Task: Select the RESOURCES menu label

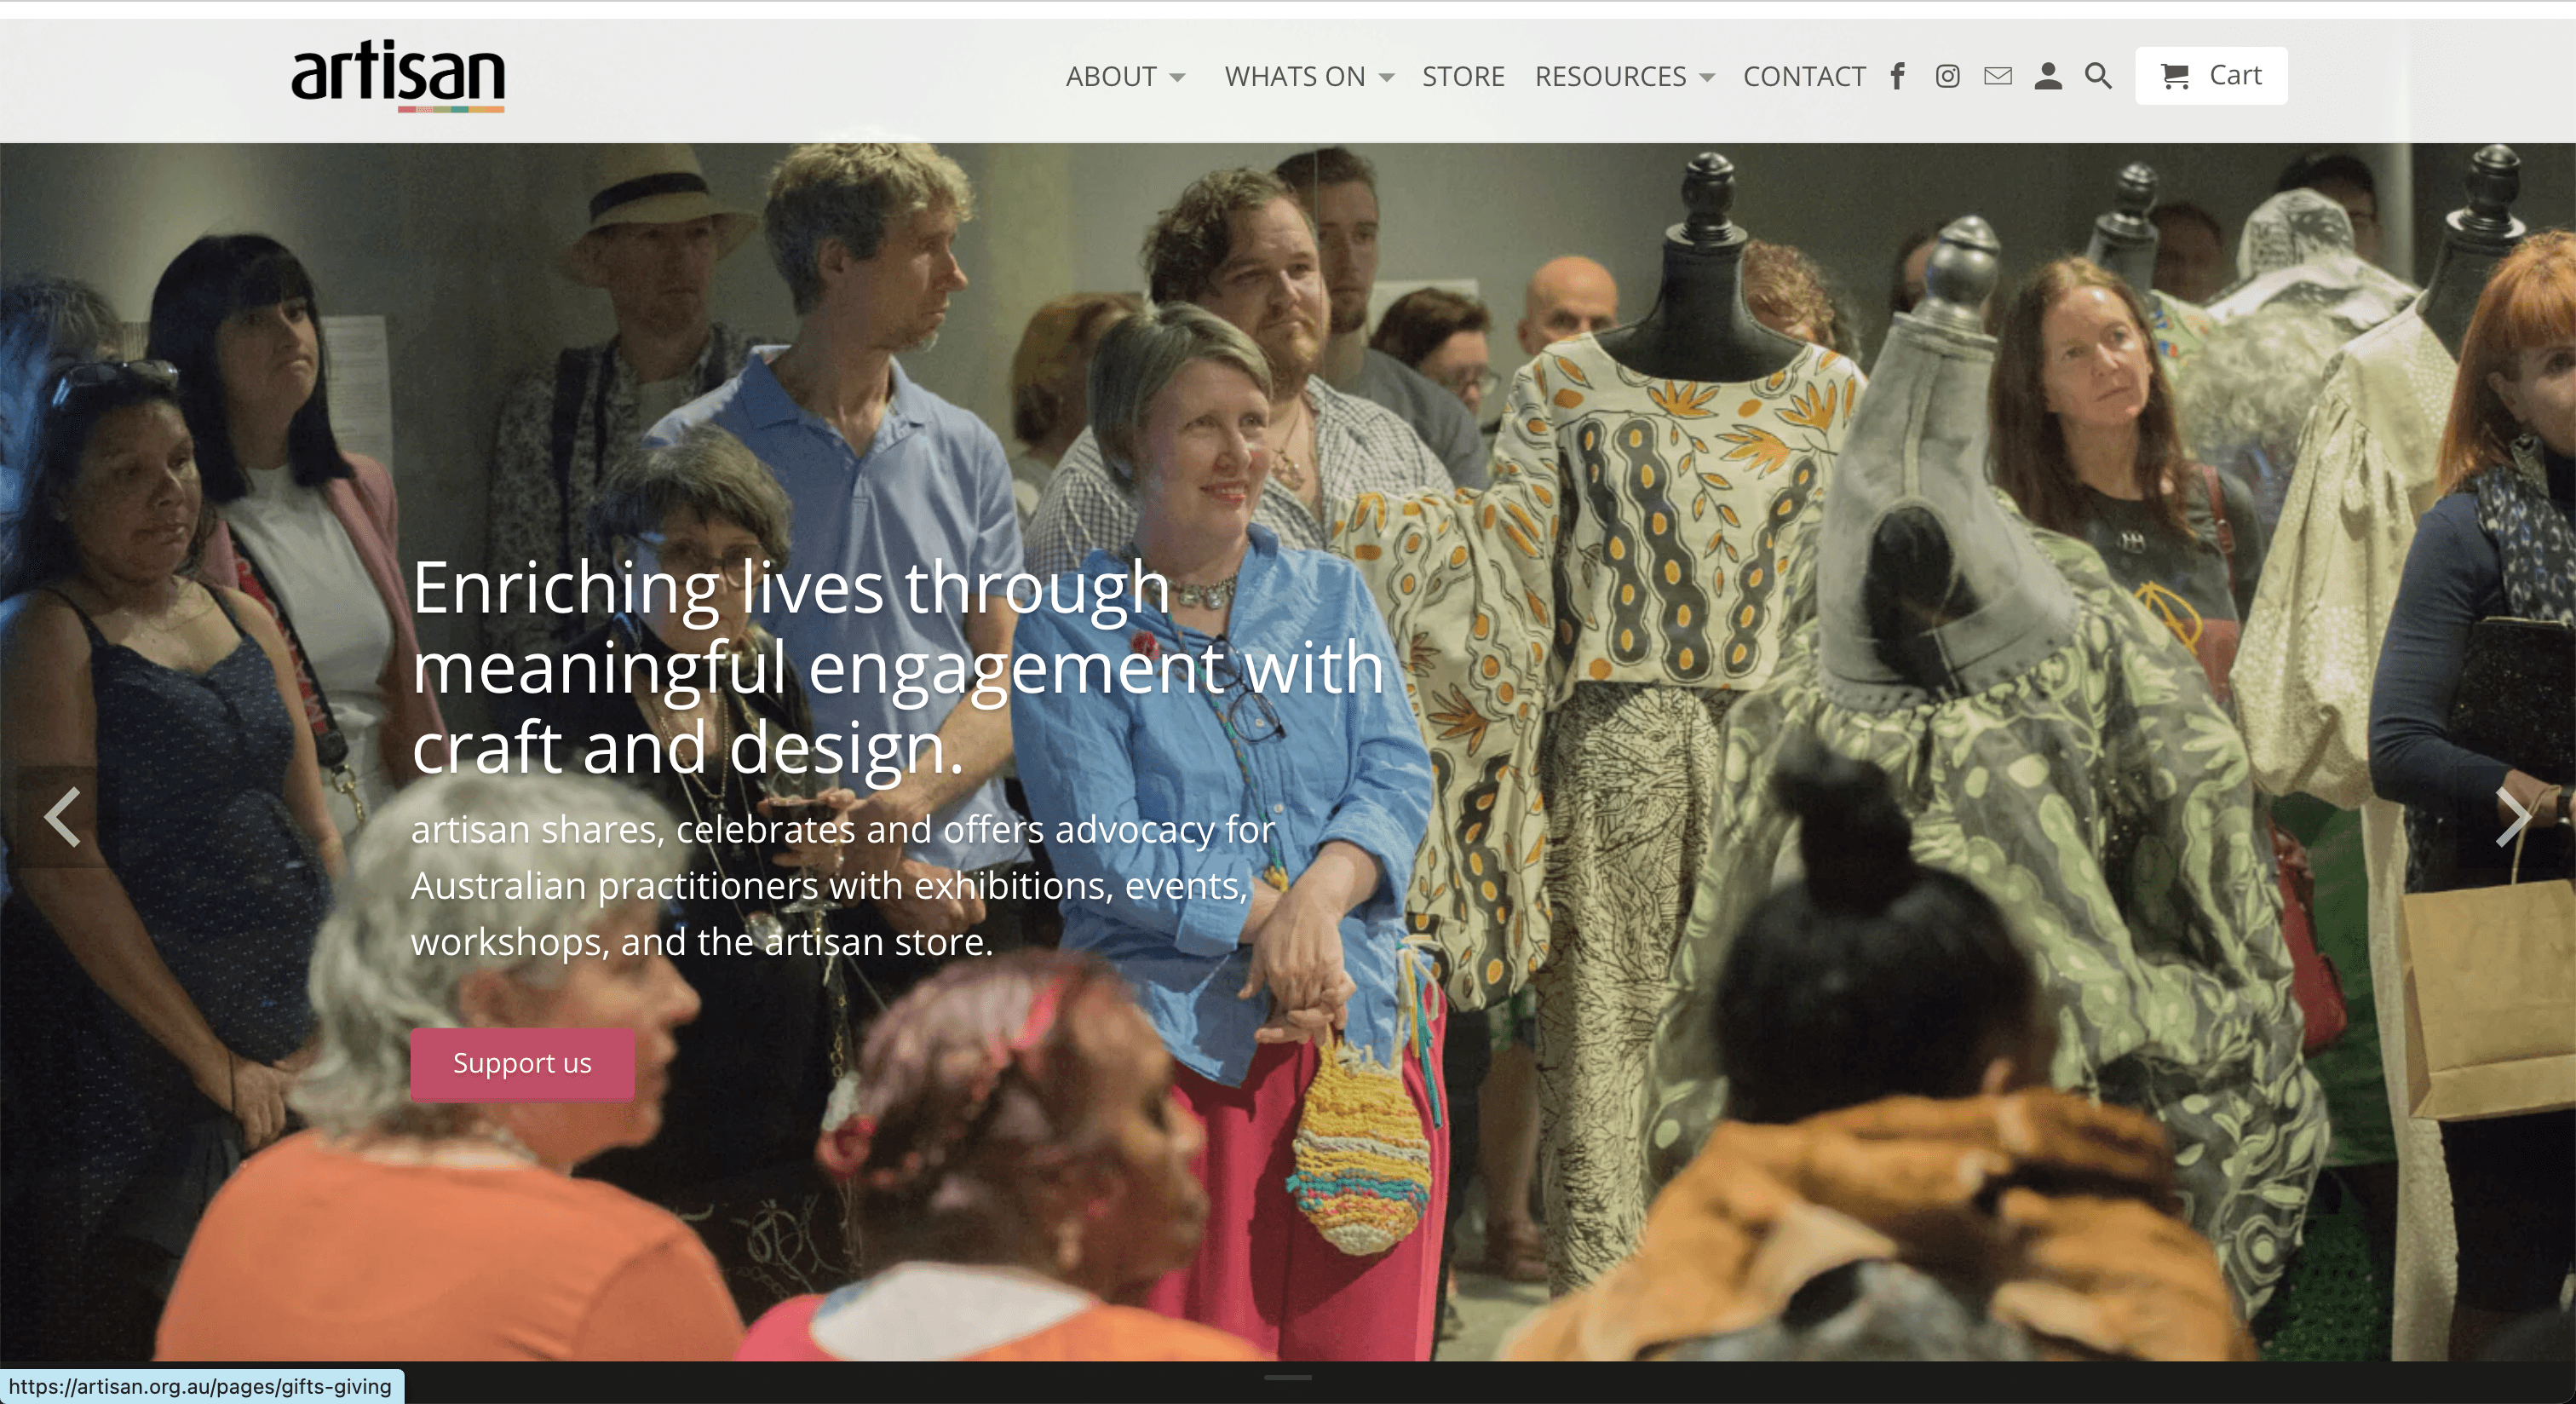Action: point(1611,76)
